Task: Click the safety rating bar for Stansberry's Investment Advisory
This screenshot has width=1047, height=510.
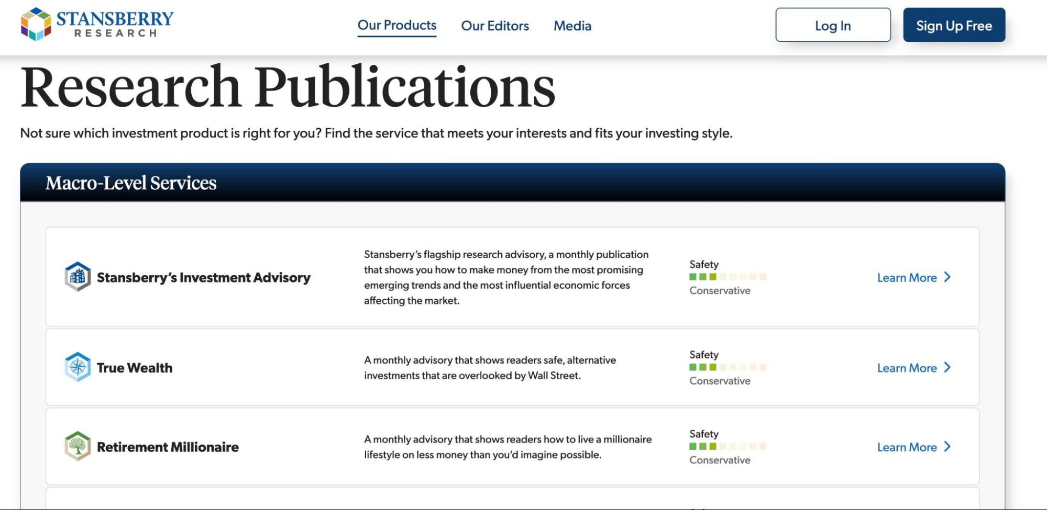Action: (728, 277)
